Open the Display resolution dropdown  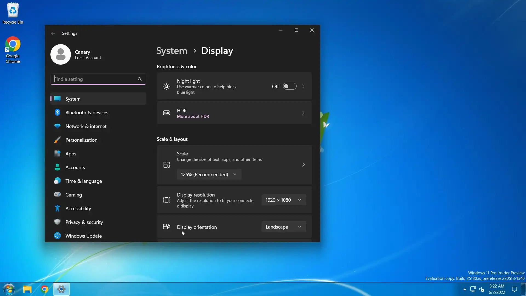point(284,200)
